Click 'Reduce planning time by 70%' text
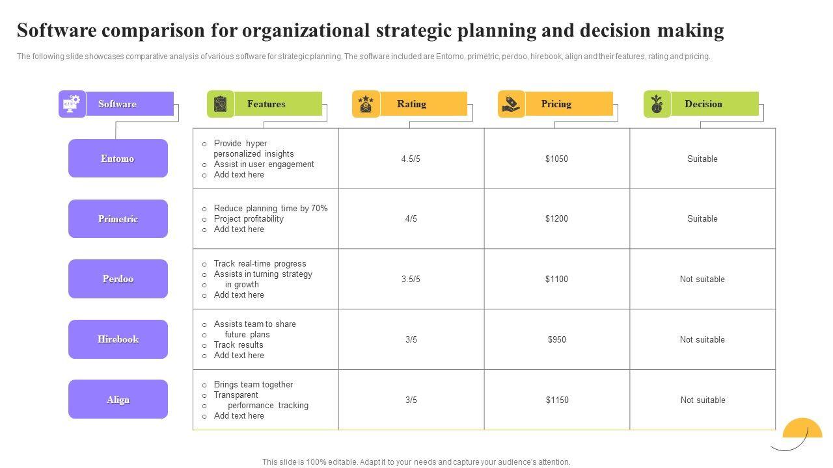 coord(271,209)
